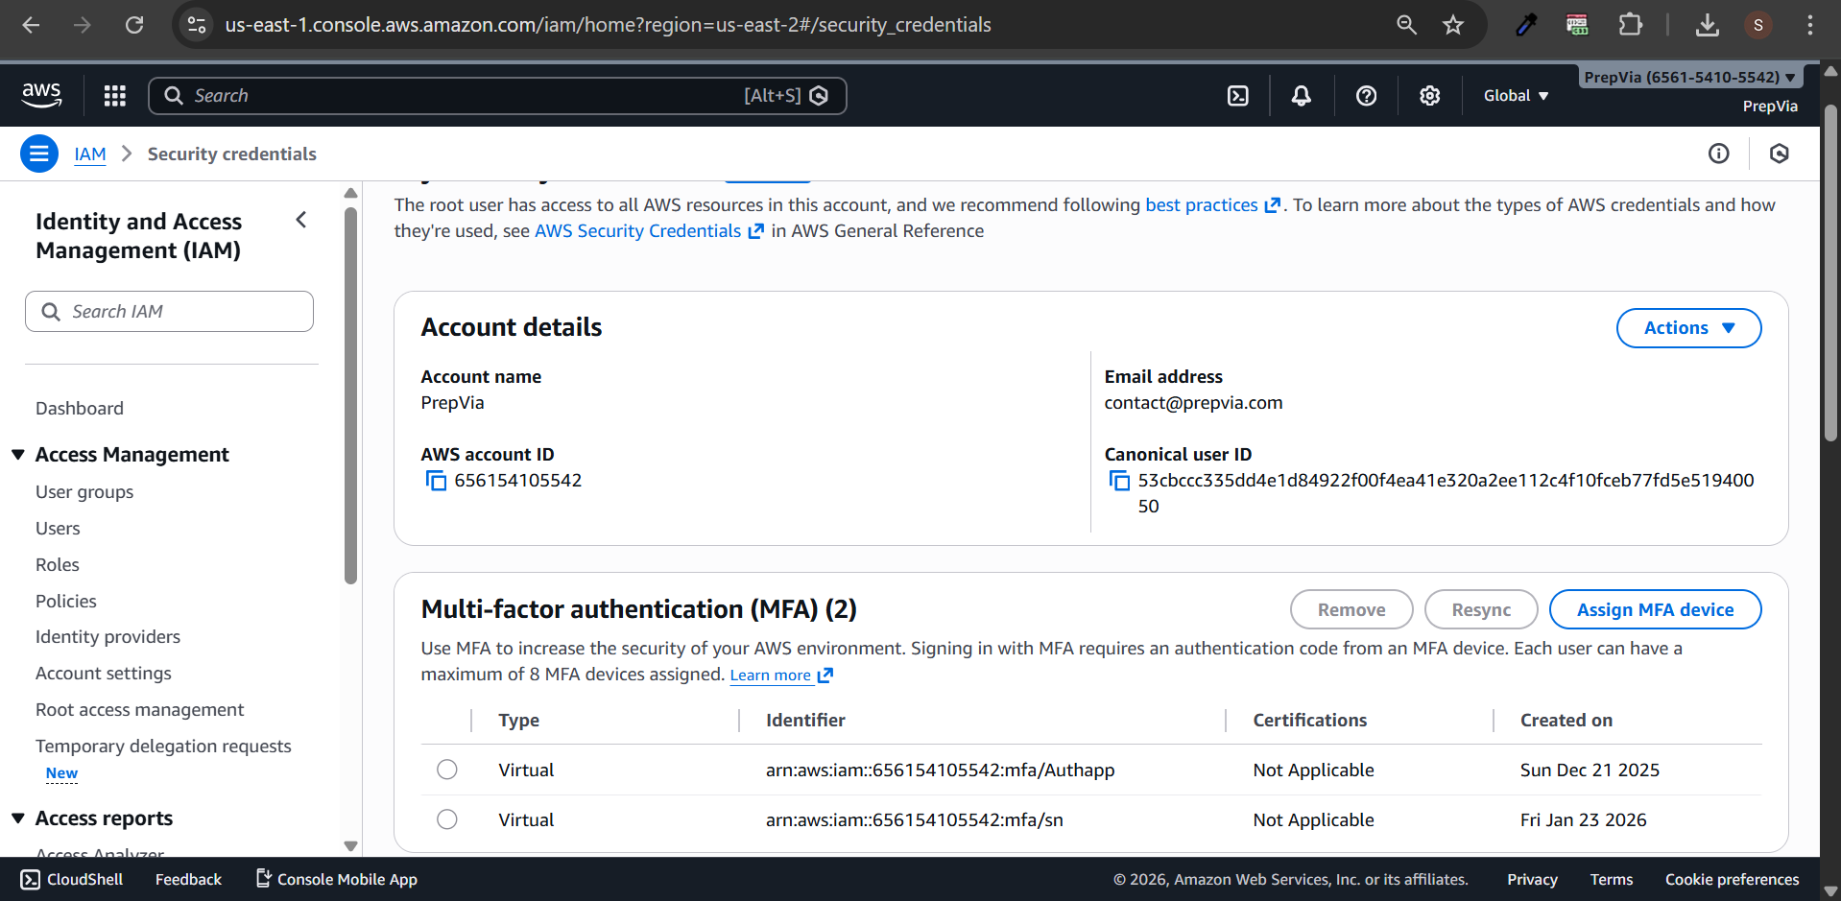The image size is (1841, 901).
Task: Open the info panel icon
Action: (1719, 154)
